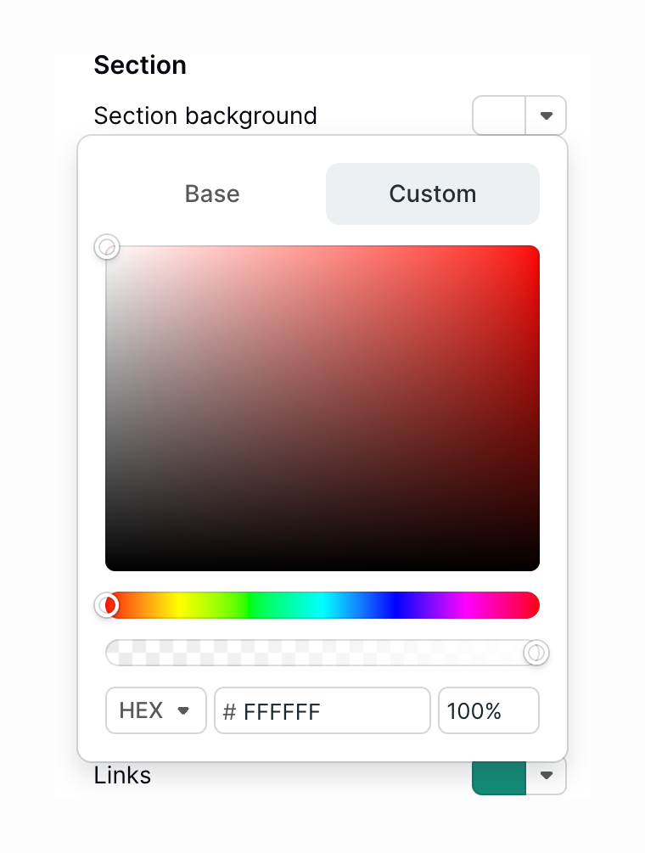
Task: Switch to the Base tab
Action: [x=211, y=194]
